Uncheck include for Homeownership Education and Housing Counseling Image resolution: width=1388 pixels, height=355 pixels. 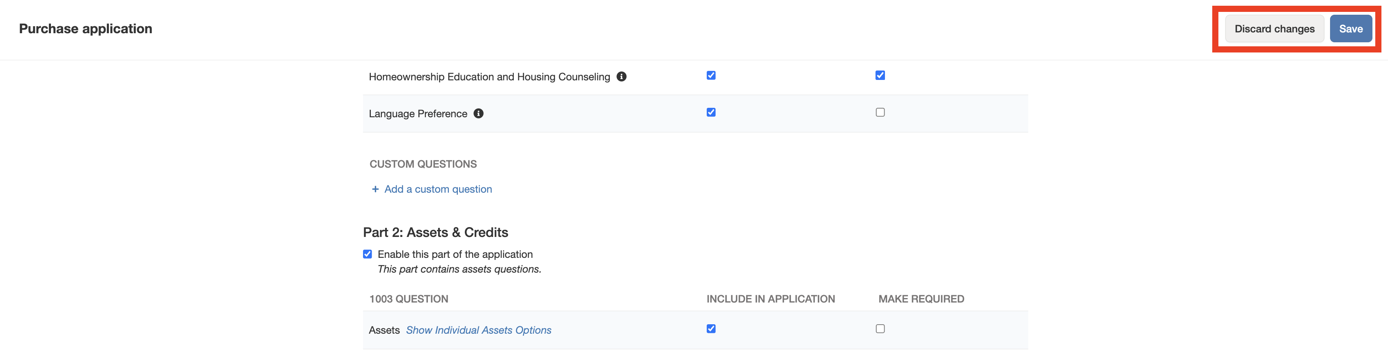pyautogui.click(x=711, y=75)
